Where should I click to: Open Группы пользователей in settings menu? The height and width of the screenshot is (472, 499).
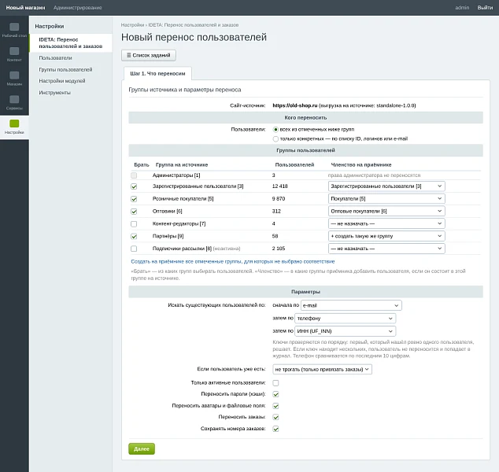point(65,69)
